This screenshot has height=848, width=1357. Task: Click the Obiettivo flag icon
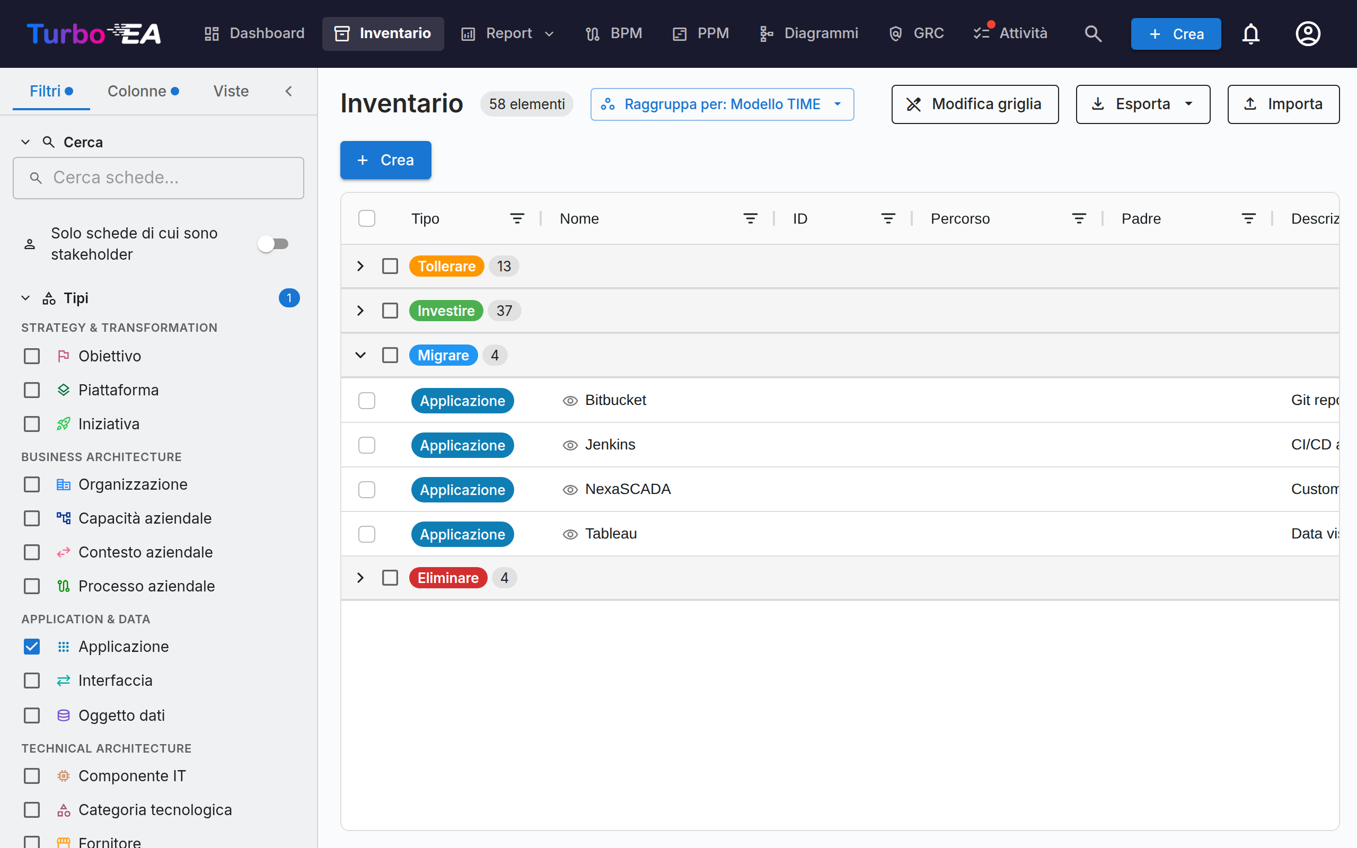click(64, 356)
